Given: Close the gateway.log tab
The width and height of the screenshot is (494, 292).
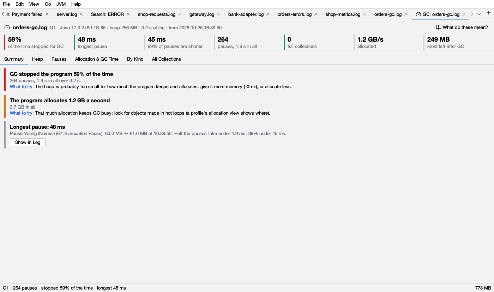Looking at the screenshot, I should click(x=218, y=14).
